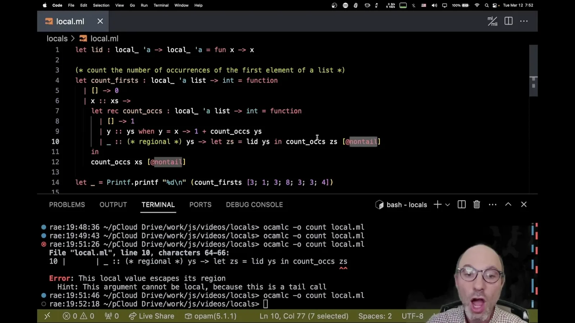The height and width of the screenshot is (323, 575).
Task: Open the volume control icon
Action: click(x=434, y=5)
